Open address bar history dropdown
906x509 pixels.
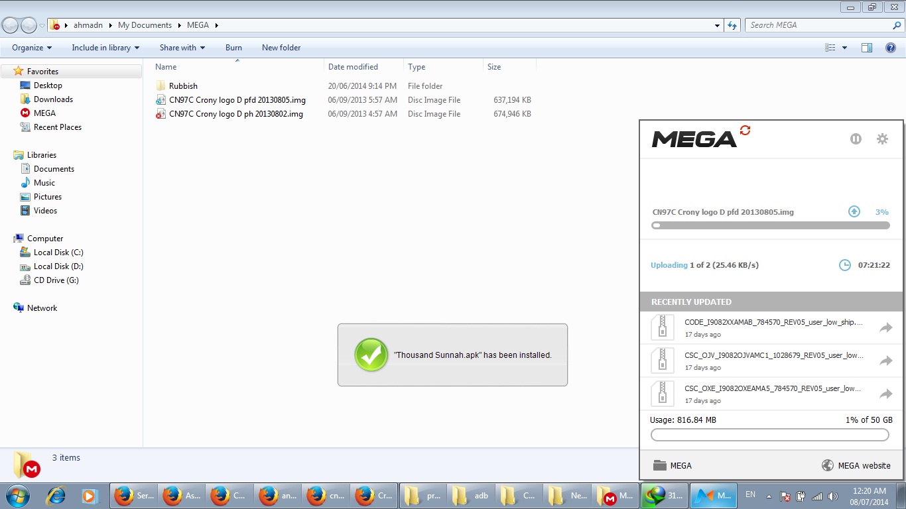pos(718,25)
